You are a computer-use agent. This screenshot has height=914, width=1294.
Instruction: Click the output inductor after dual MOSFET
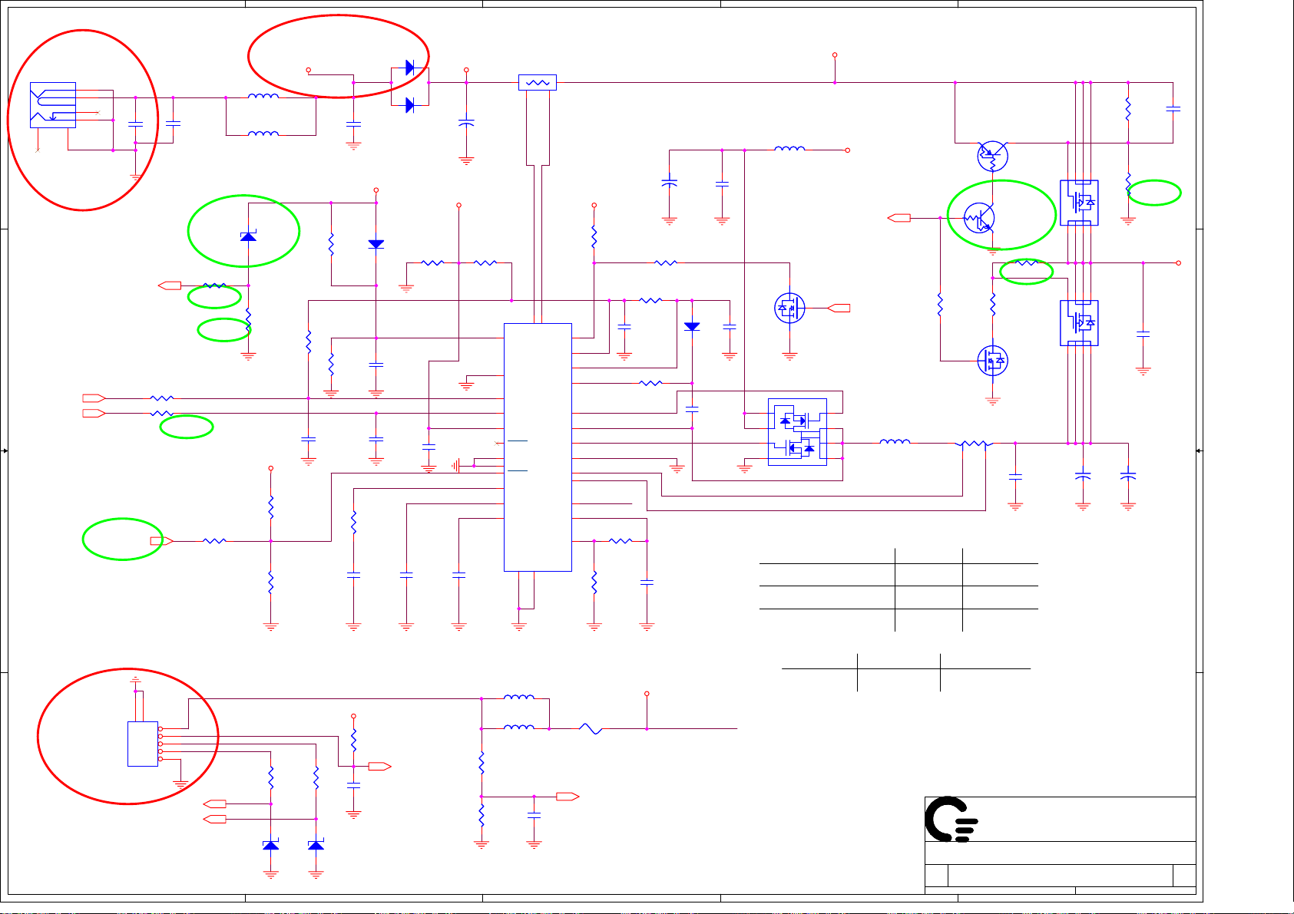pos(895,442)
